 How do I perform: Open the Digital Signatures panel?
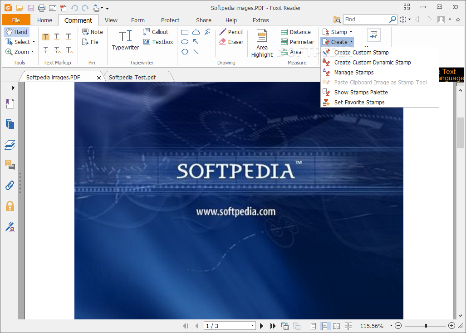10,227
